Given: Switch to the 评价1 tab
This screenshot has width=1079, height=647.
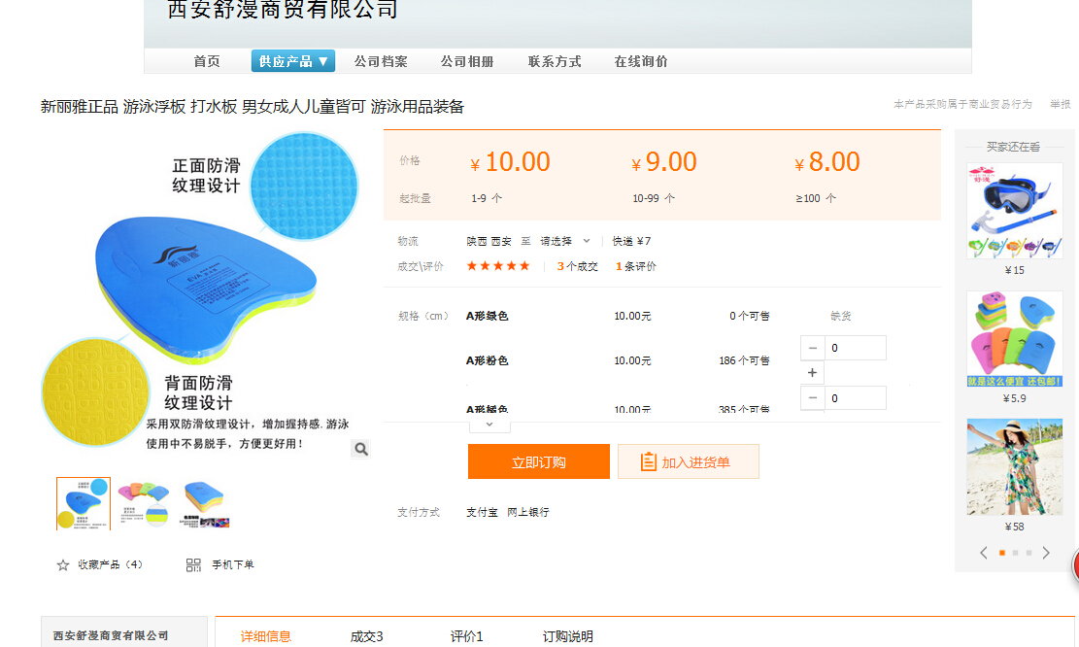Looking at the screenshot, I should [x=466, y=636].
